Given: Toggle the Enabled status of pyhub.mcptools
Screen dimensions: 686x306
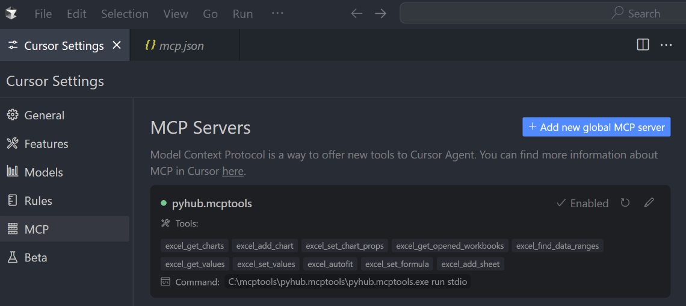Looking at the screenshot, I should 582,203.
